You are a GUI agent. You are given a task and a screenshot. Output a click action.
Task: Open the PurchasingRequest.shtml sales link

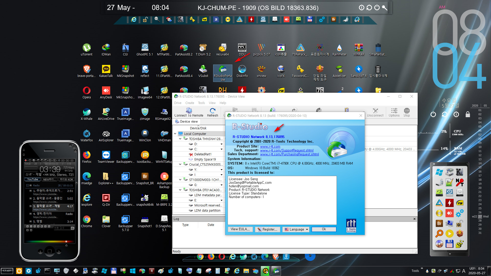click(289, 154)
